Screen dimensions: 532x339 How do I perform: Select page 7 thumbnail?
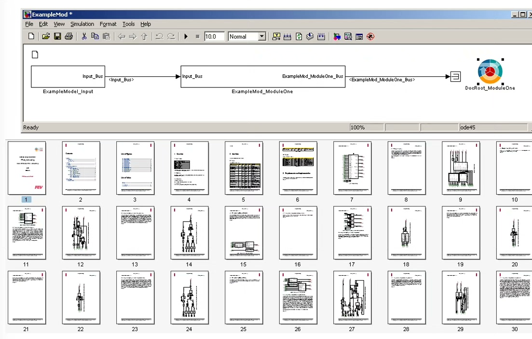click(x=353, y=168)
